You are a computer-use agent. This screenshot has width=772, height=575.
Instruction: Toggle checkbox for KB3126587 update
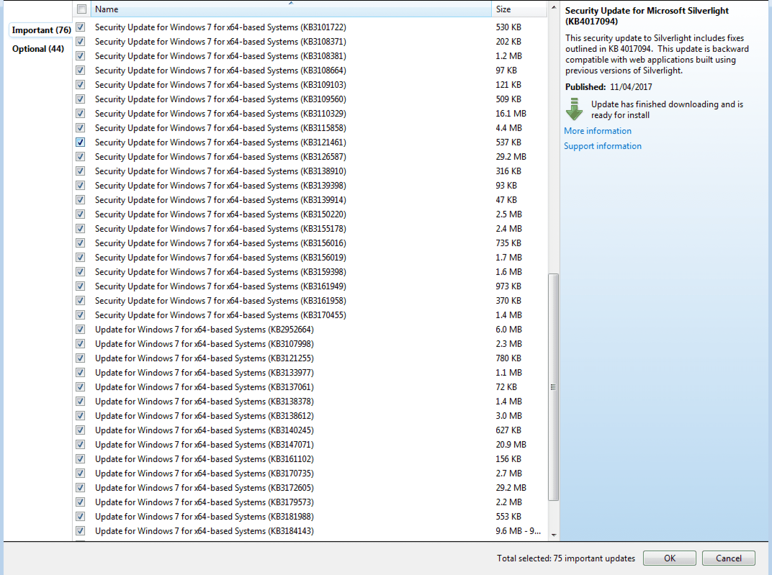80,157
